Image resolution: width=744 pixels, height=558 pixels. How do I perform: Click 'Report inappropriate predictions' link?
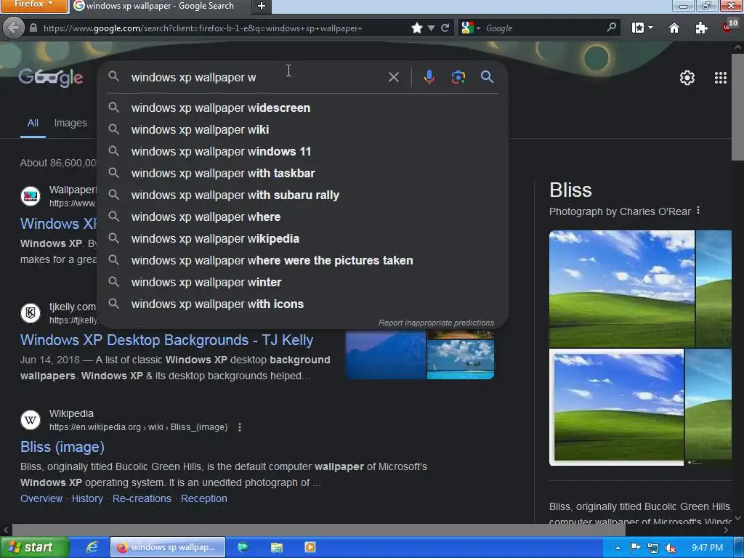click(x=436, y=323)
